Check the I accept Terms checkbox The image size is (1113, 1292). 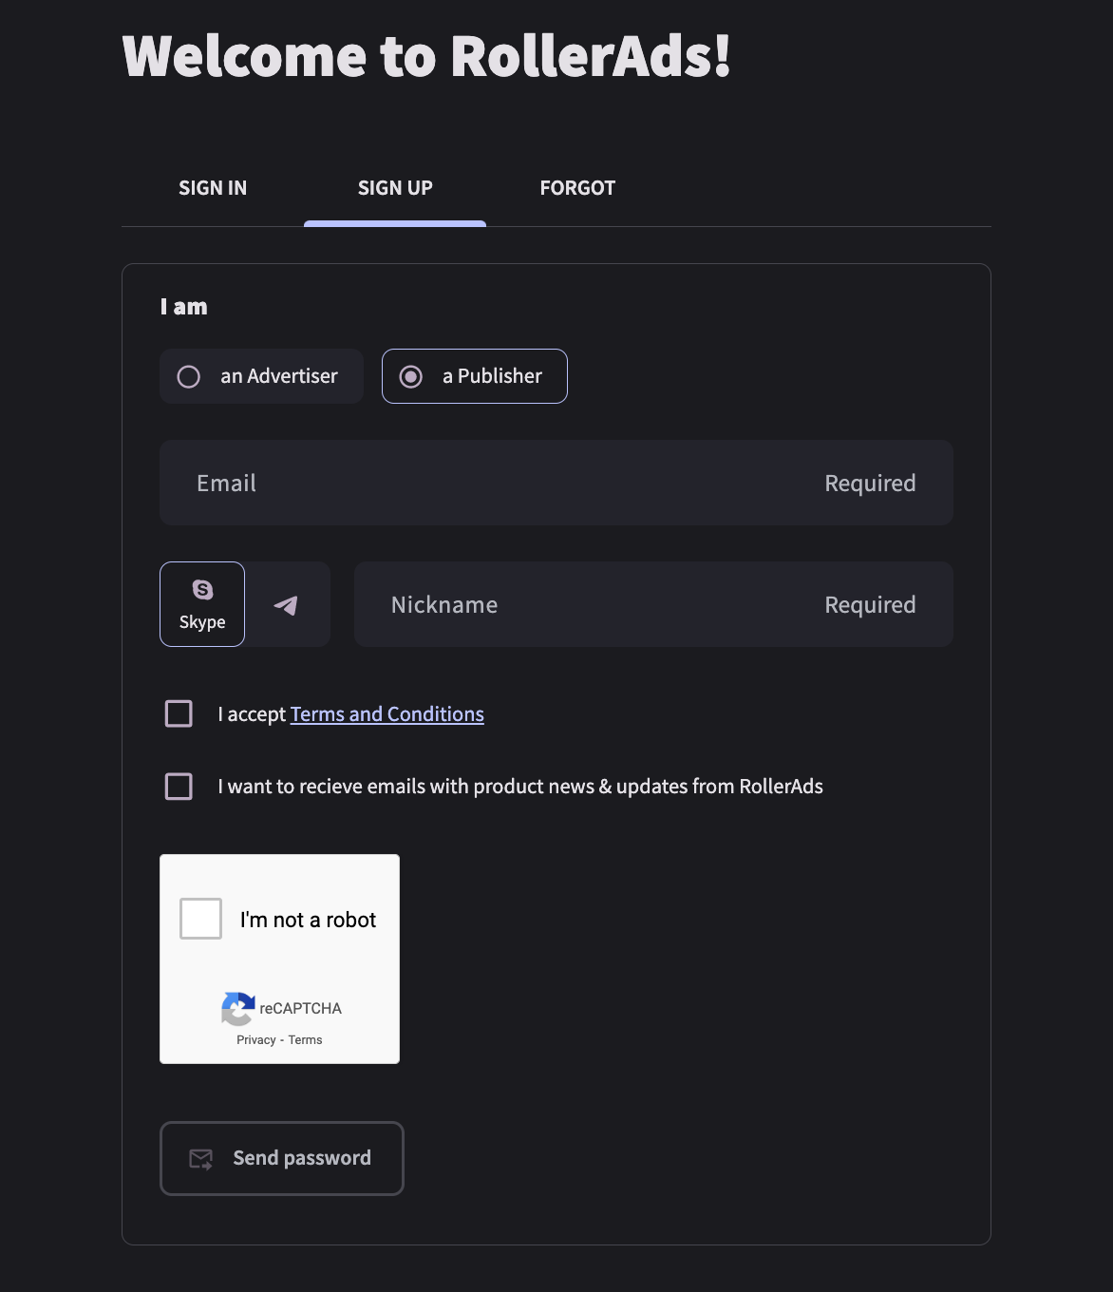179,713
